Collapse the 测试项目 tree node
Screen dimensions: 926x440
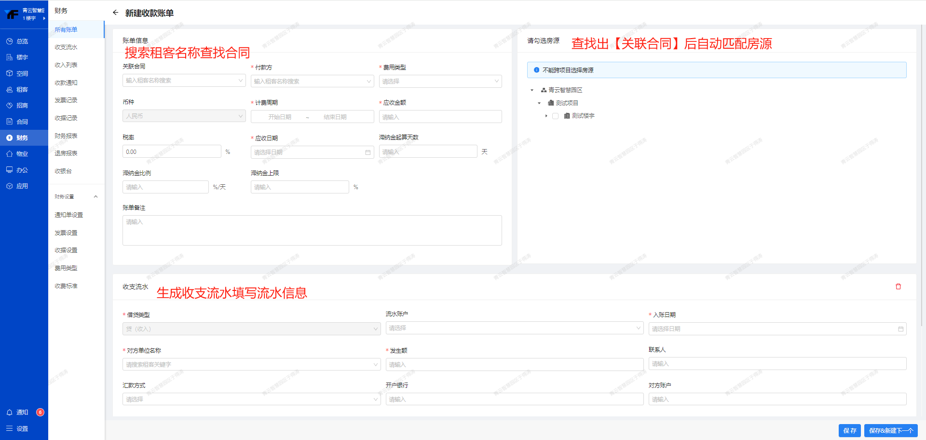click(x=539, y=103)
